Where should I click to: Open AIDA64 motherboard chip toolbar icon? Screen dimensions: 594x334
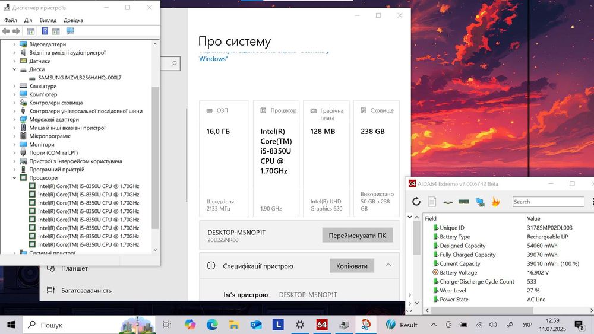(x=448, y=202)
